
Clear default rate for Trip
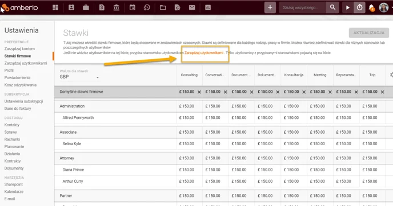[x=383, y=92]
